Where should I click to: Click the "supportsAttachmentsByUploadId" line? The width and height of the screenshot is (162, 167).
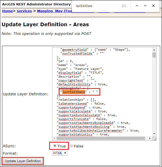93,123
